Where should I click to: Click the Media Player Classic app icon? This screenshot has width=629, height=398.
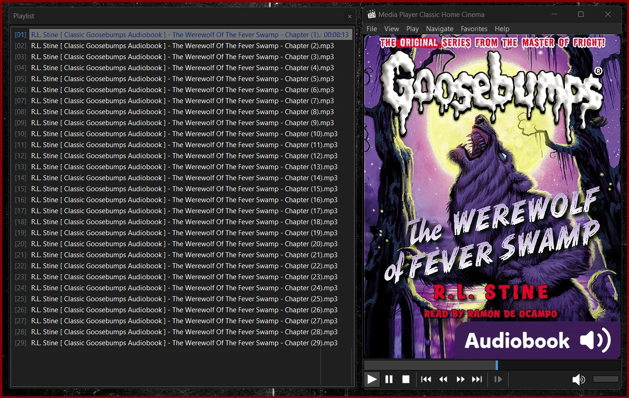tap(372, 14)
